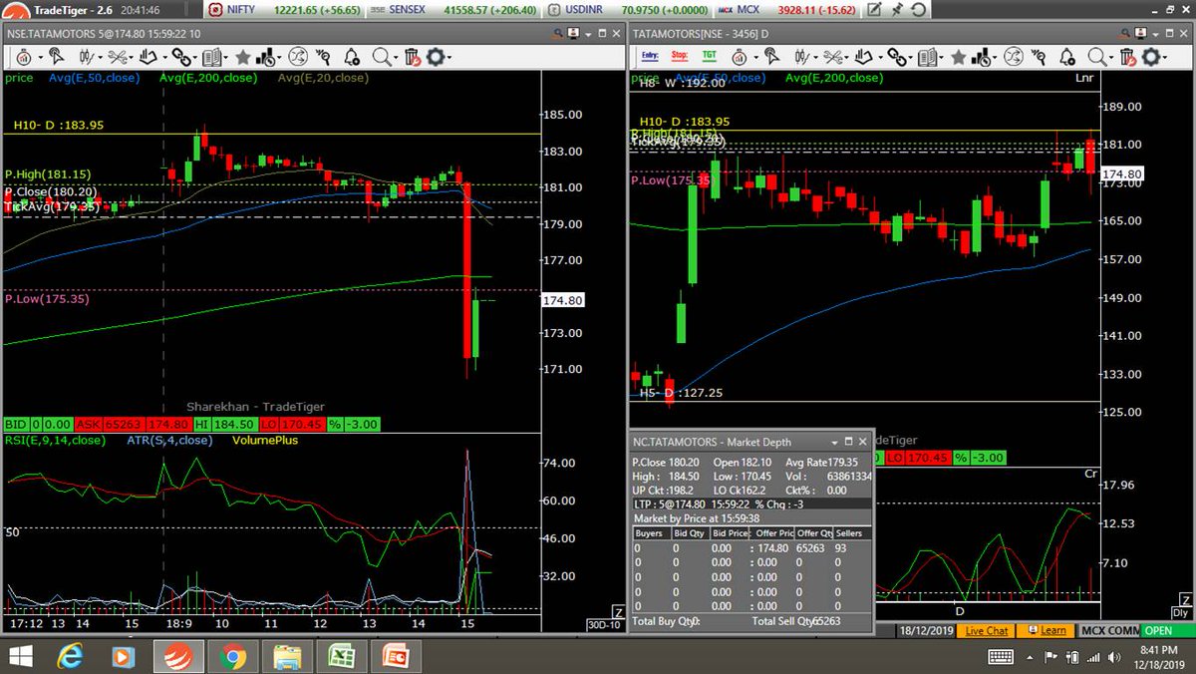Open Live Chat link

coord(988,631)
